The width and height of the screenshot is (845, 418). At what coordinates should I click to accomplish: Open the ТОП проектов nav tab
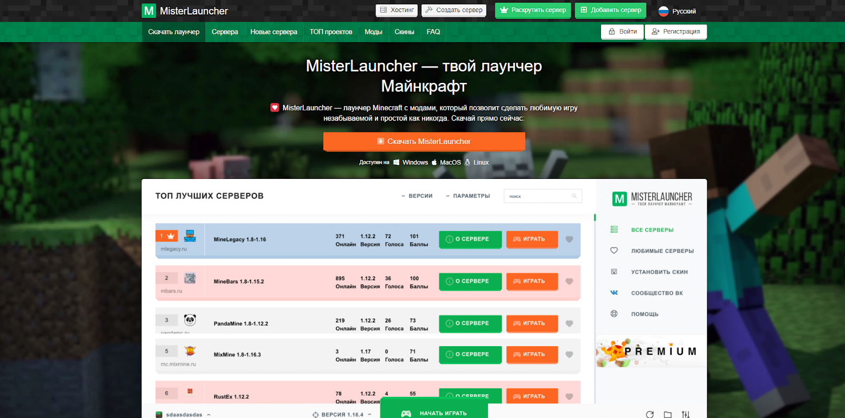331,32
